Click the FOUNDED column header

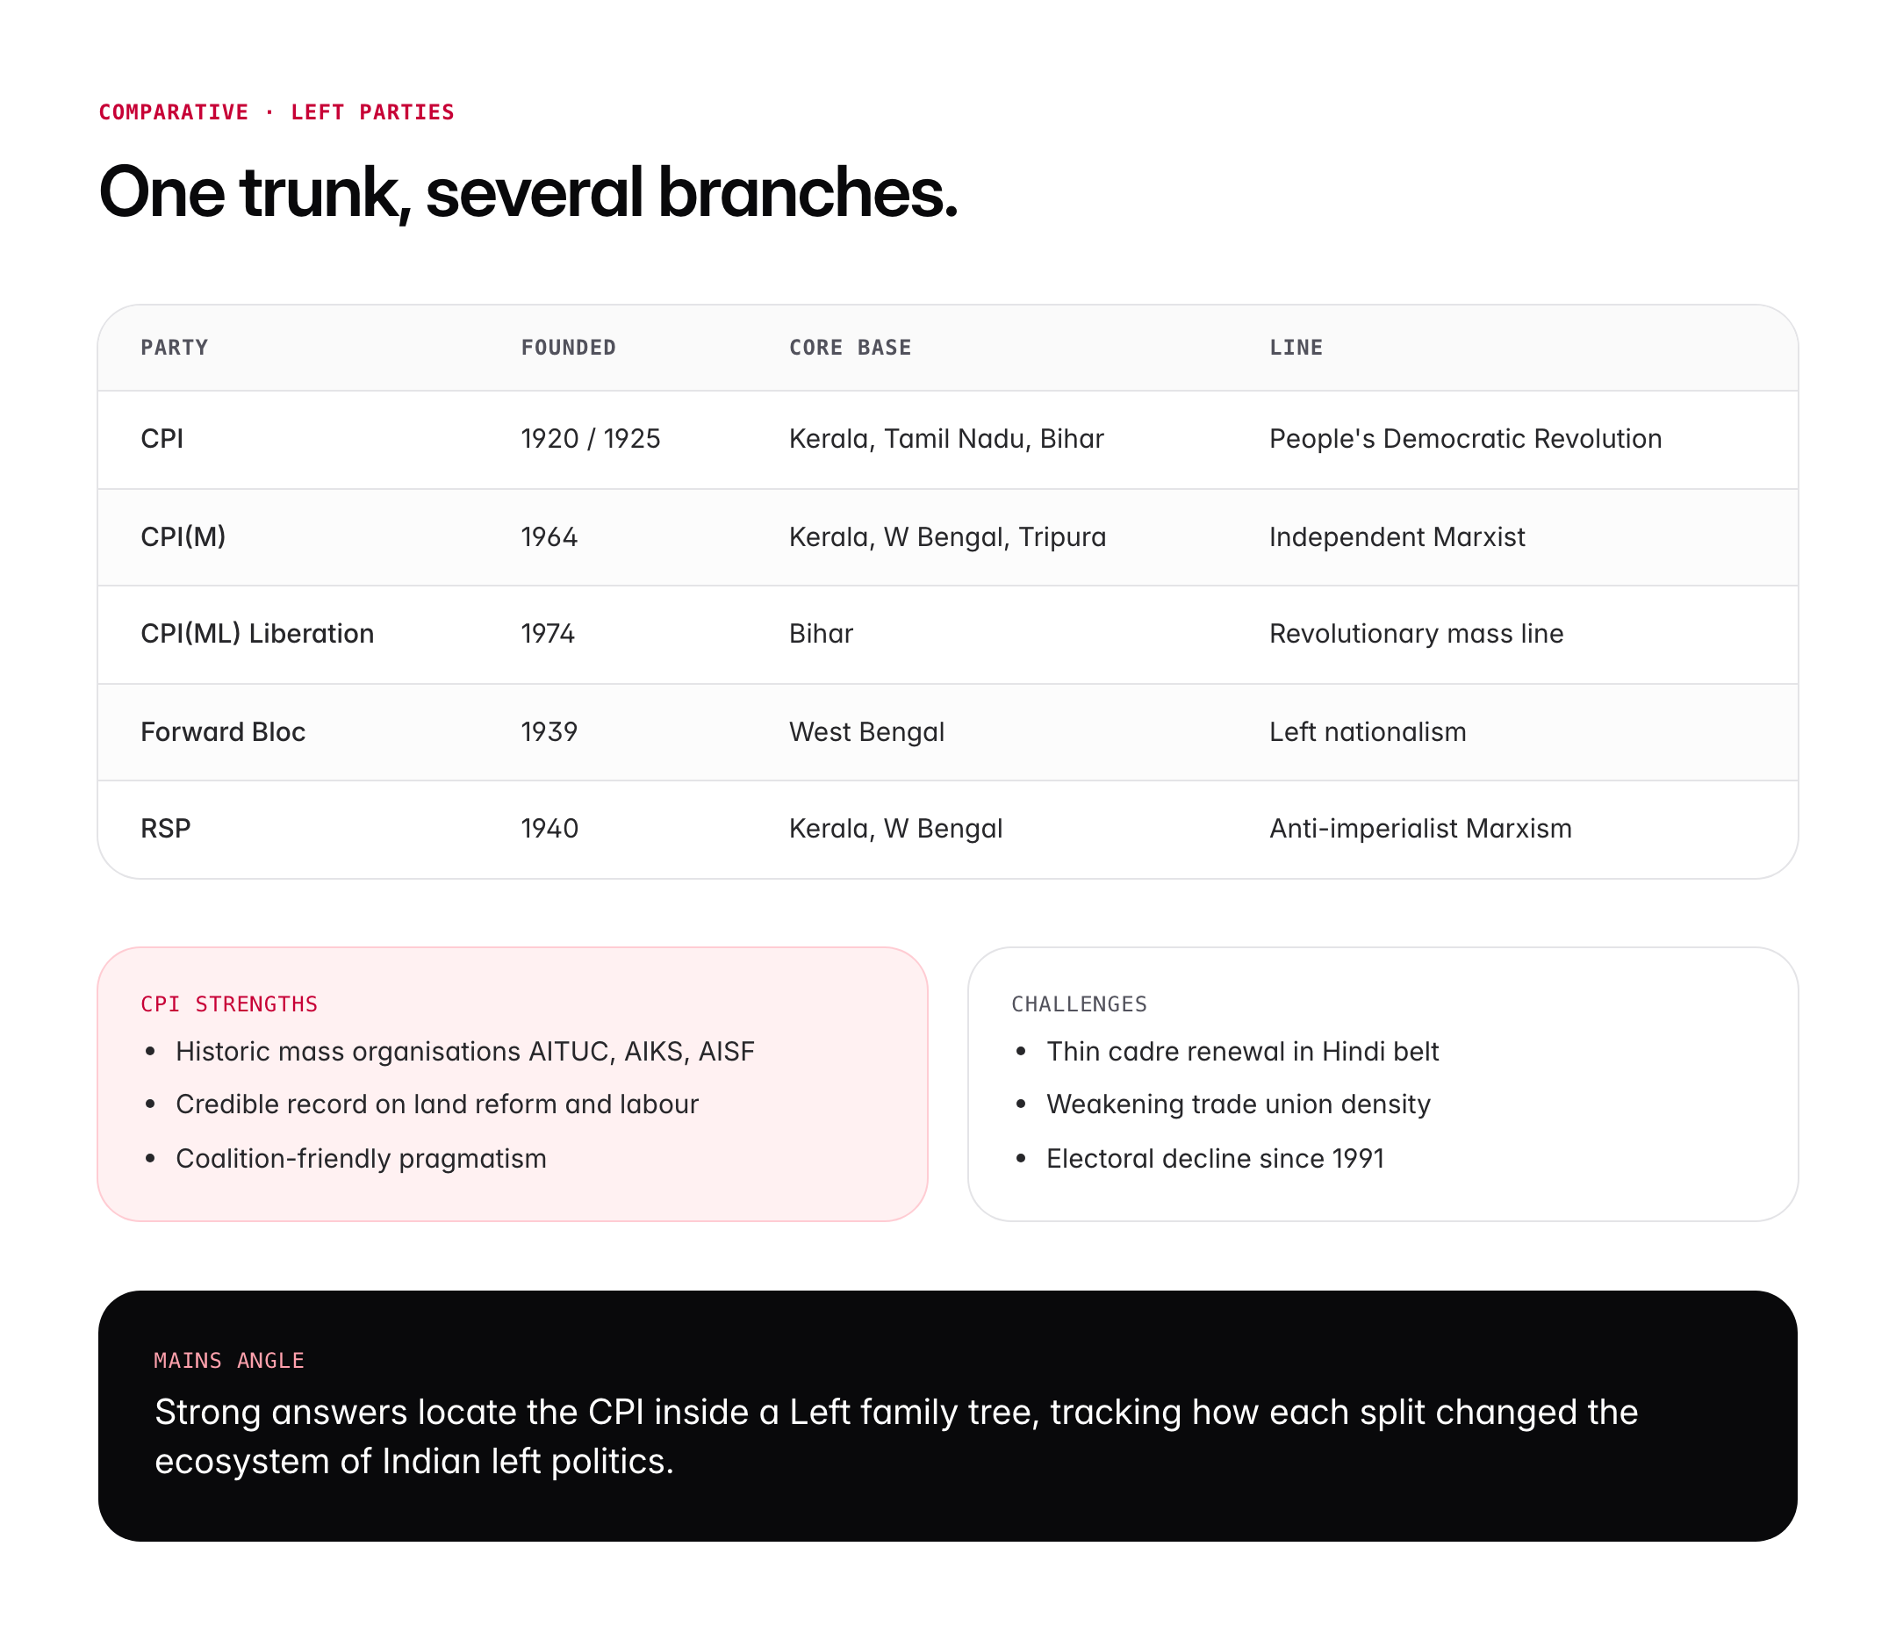click(568, 348)
